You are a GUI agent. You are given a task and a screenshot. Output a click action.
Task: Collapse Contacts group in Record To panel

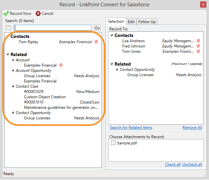coord(112,35)
